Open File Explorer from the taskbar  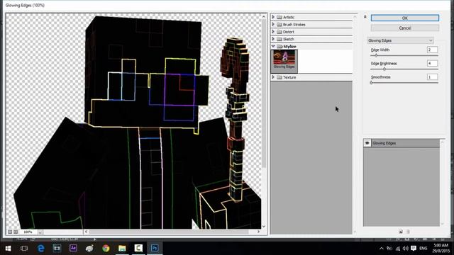(122, 249)
